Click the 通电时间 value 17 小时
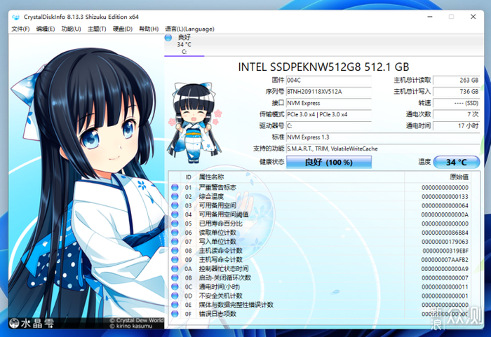491x337 pixels. click(457, 126)
